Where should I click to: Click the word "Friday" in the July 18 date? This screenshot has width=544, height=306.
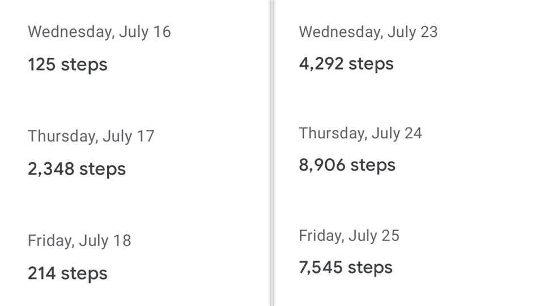[50, 241]
